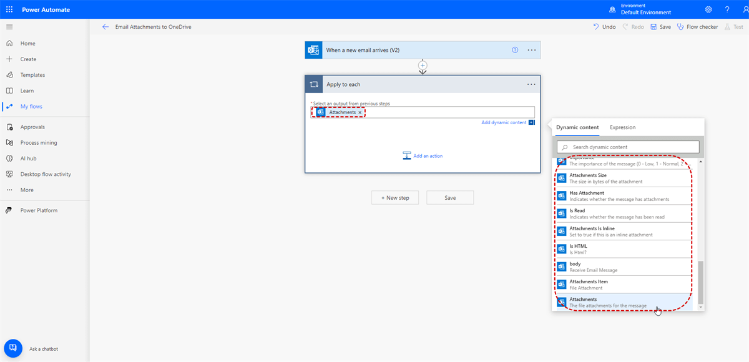The image size is (749, 362).
Task: Insert a step with the plus connector
Action: point(423,65)
